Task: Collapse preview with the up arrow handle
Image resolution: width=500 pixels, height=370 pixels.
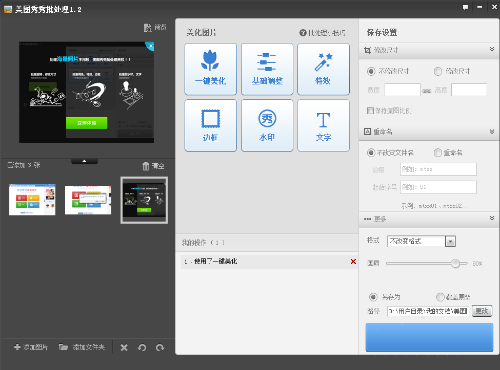Action: (x=85, y=161)
